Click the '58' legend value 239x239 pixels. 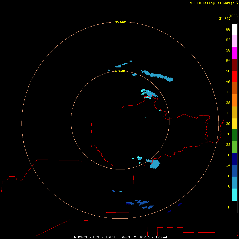point(228,50)
